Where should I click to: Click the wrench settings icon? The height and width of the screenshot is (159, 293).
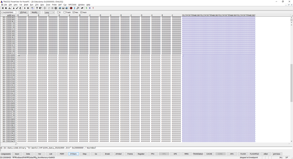click(78, 8)
